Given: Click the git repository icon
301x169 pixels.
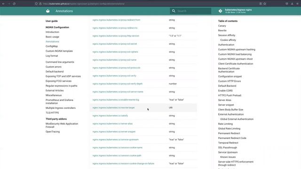Looking at the screenshot, I should coord(221,11).
